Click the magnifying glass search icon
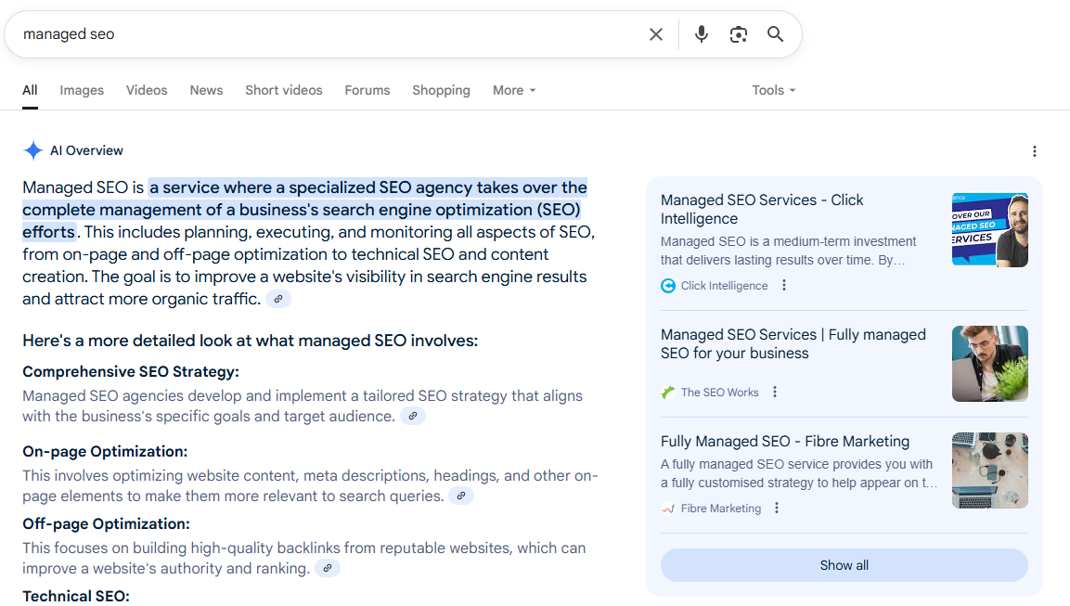 click(x=775, y=33)
